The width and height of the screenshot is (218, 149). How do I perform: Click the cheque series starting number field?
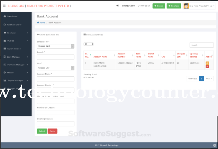pyautogui.click(x=56, y=101)
